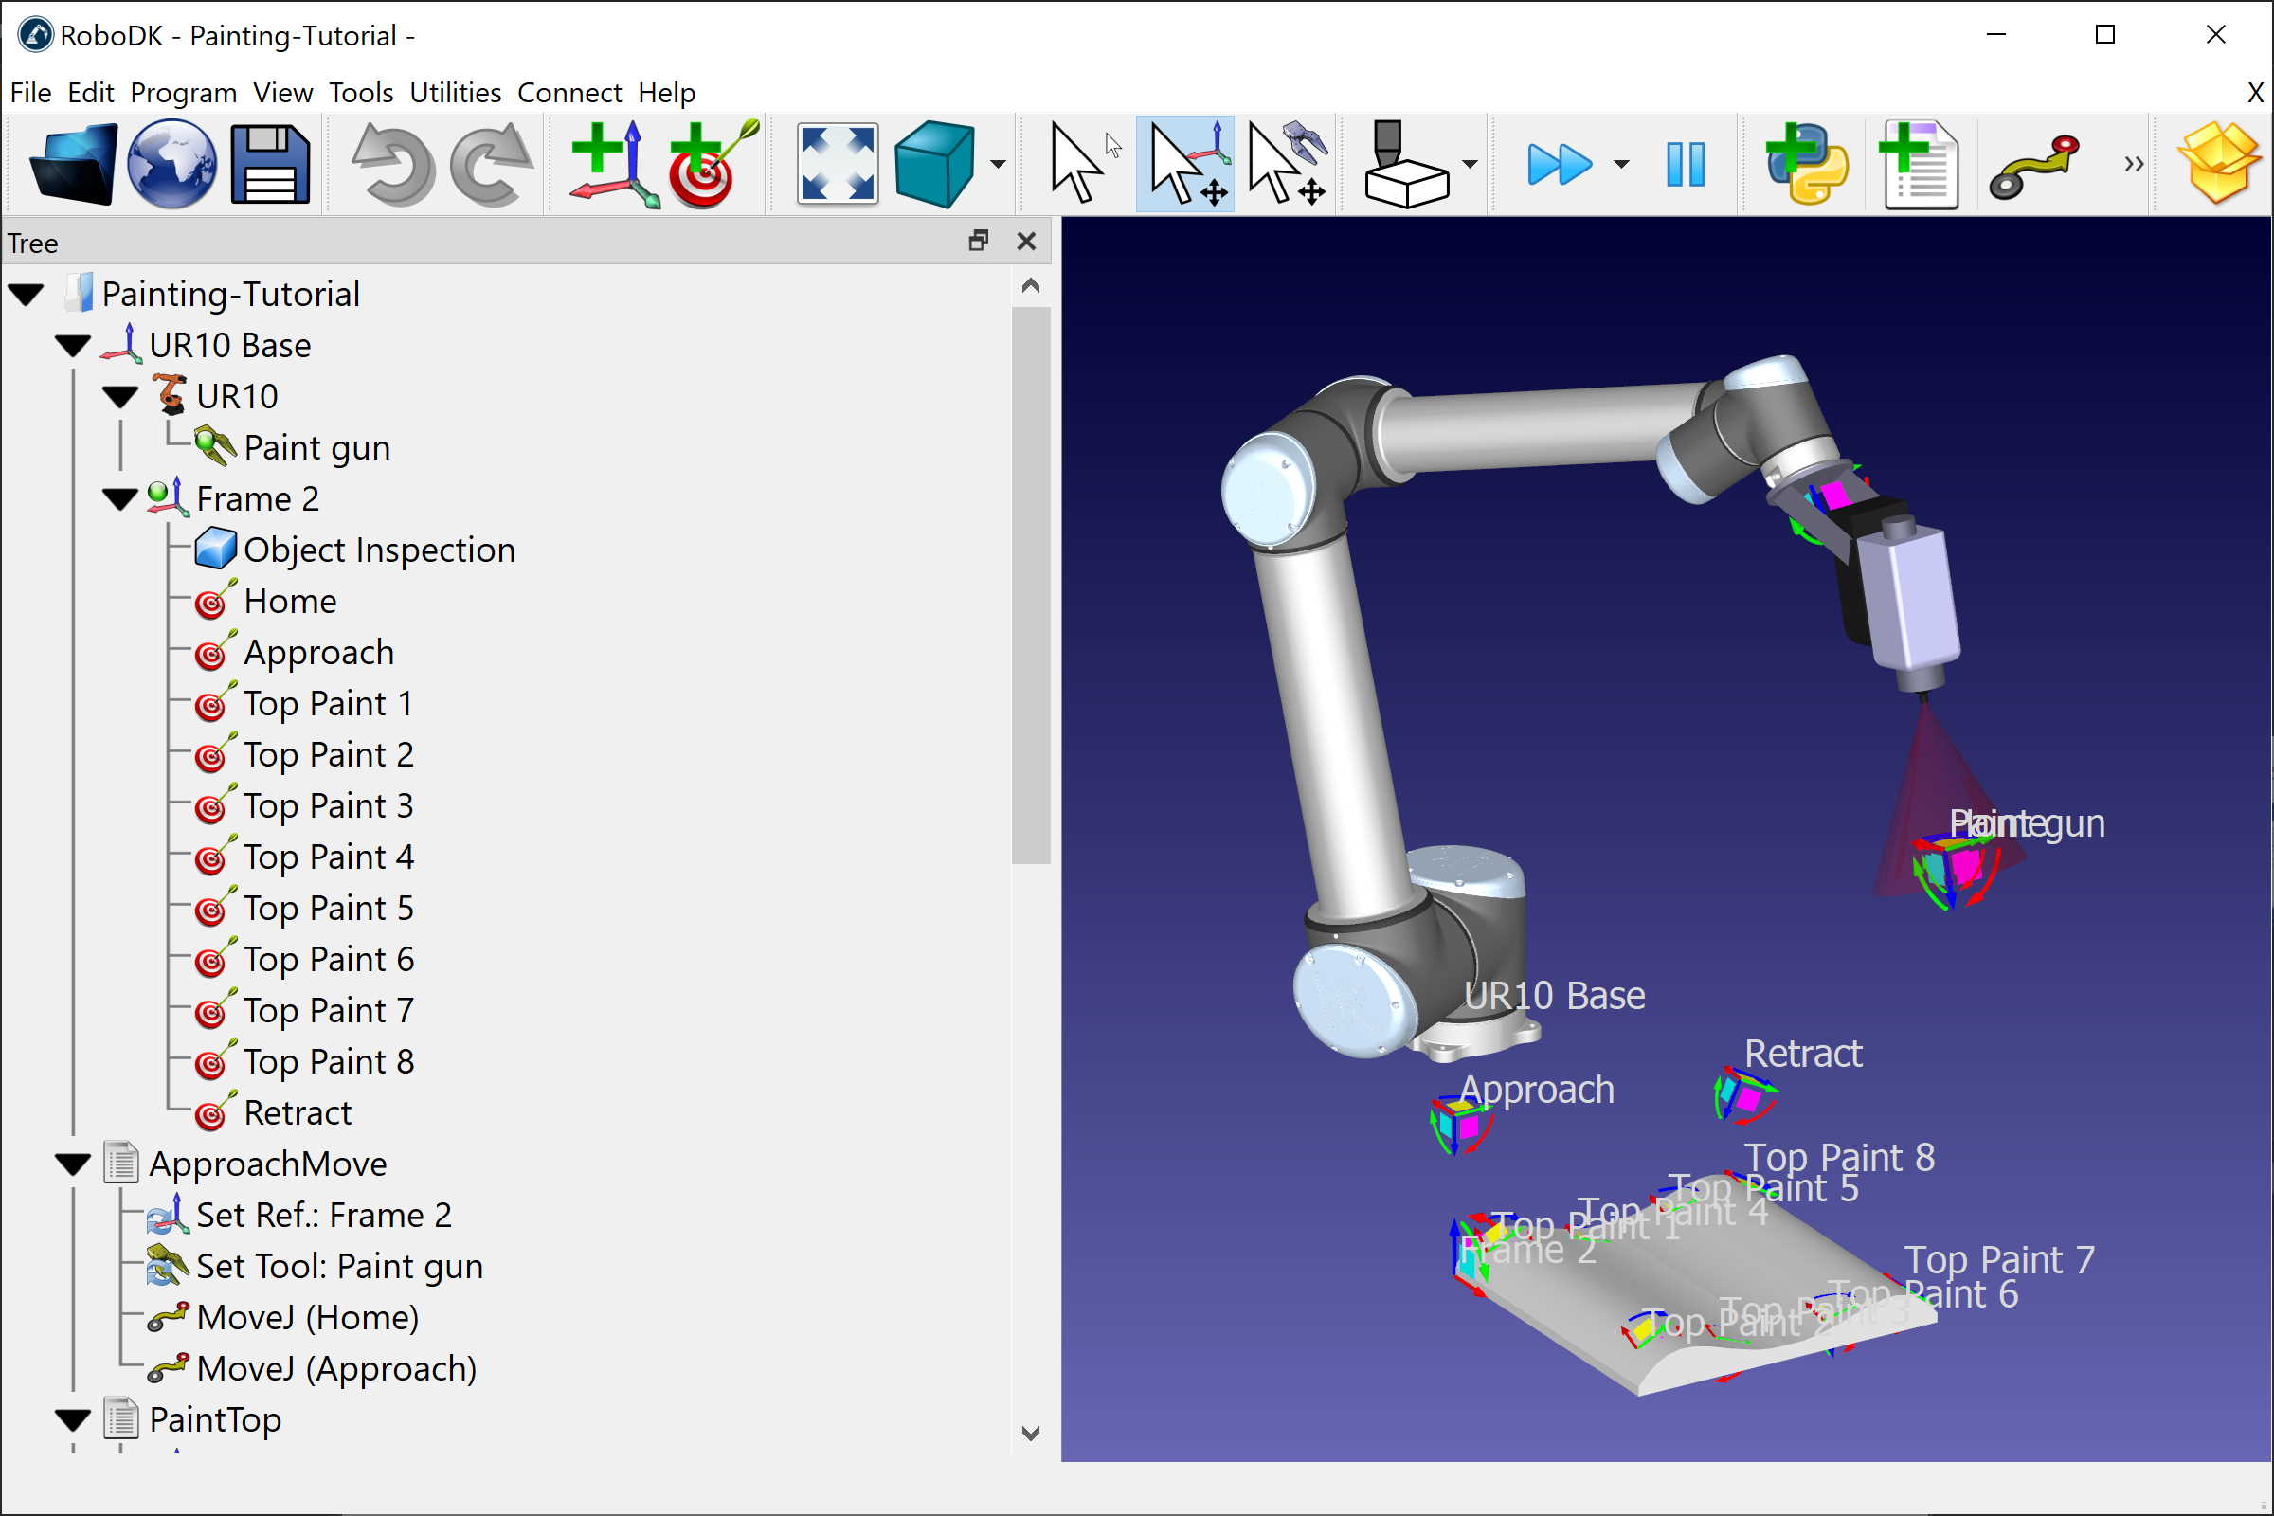Open the Connect menu
Image resolution: width=2274 pixels, height=1516 pixels.
click(x=568, y=93)
